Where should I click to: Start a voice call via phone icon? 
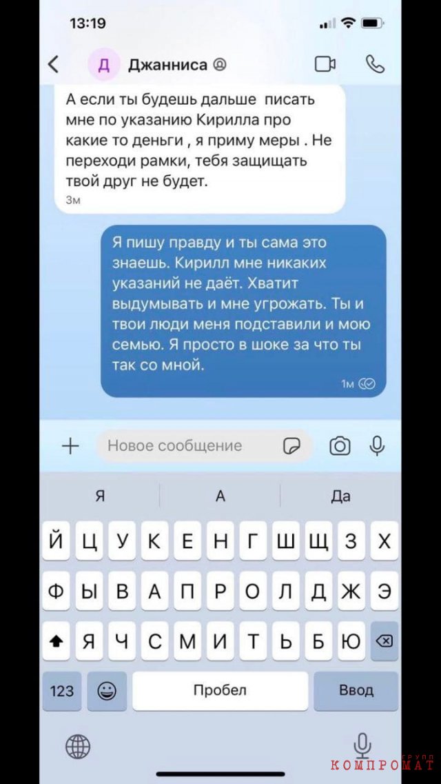point(375,64)
